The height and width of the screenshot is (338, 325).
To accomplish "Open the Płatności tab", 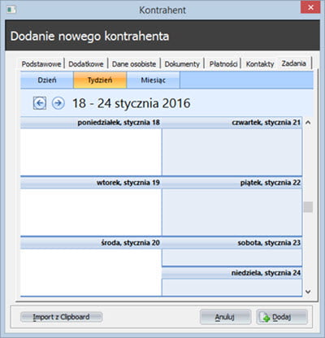I will [223, 64].
